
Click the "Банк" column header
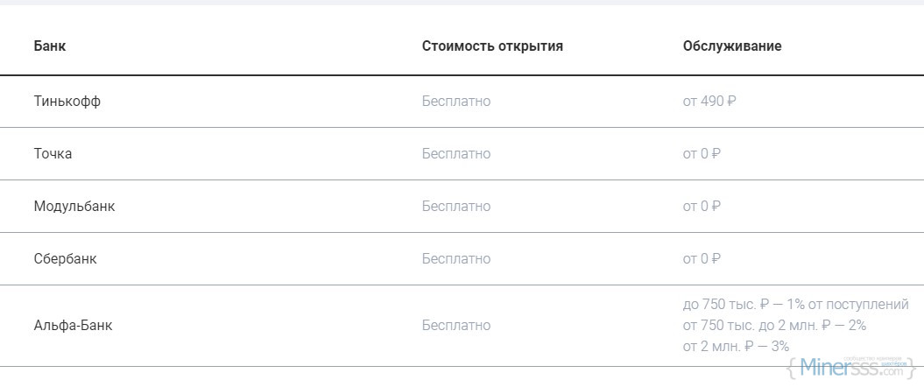[x=49, y=46]
